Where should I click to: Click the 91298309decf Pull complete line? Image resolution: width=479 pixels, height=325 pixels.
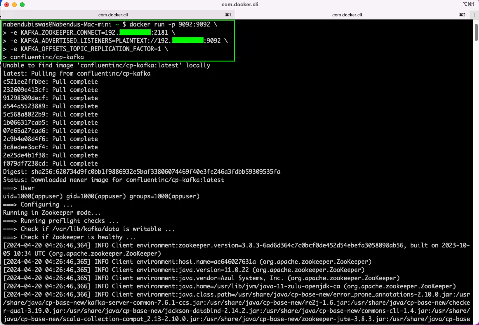pos(50,98)
